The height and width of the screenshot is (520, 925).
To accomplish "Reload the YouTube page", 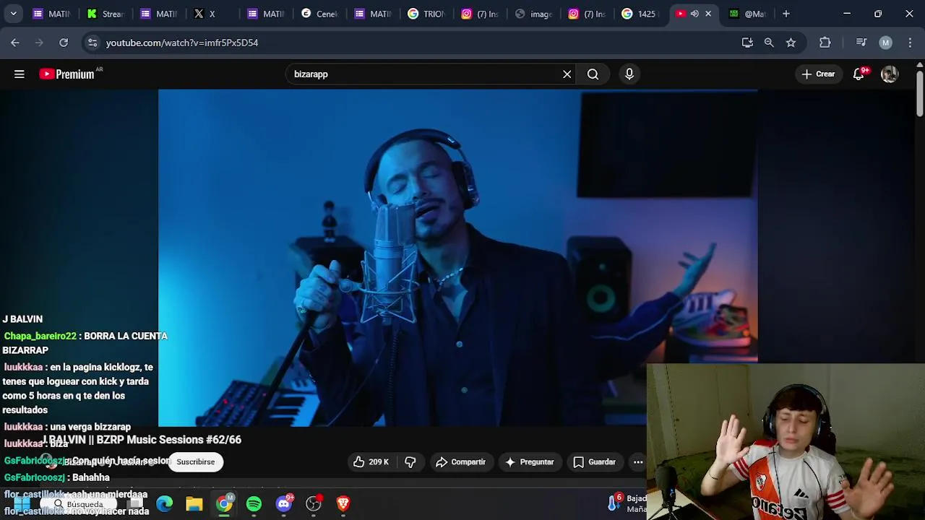I will [64, 43].
